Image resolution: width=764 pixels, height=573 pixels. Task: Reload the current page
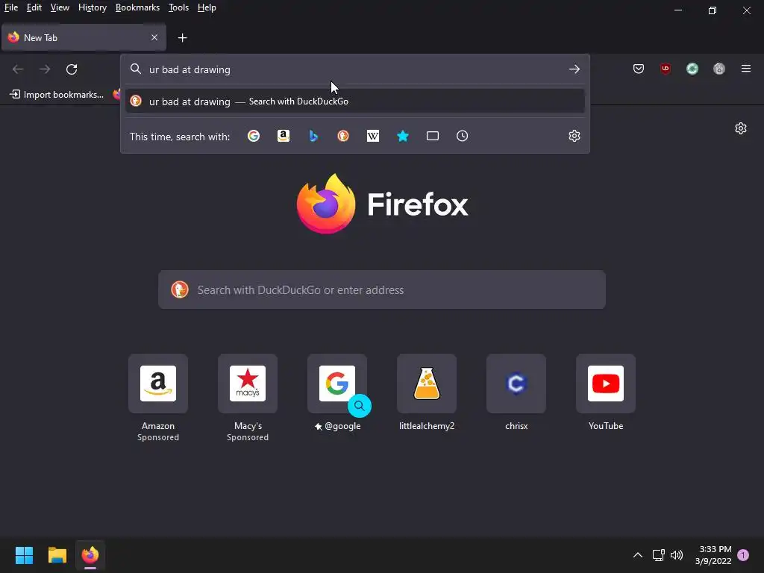72,69
